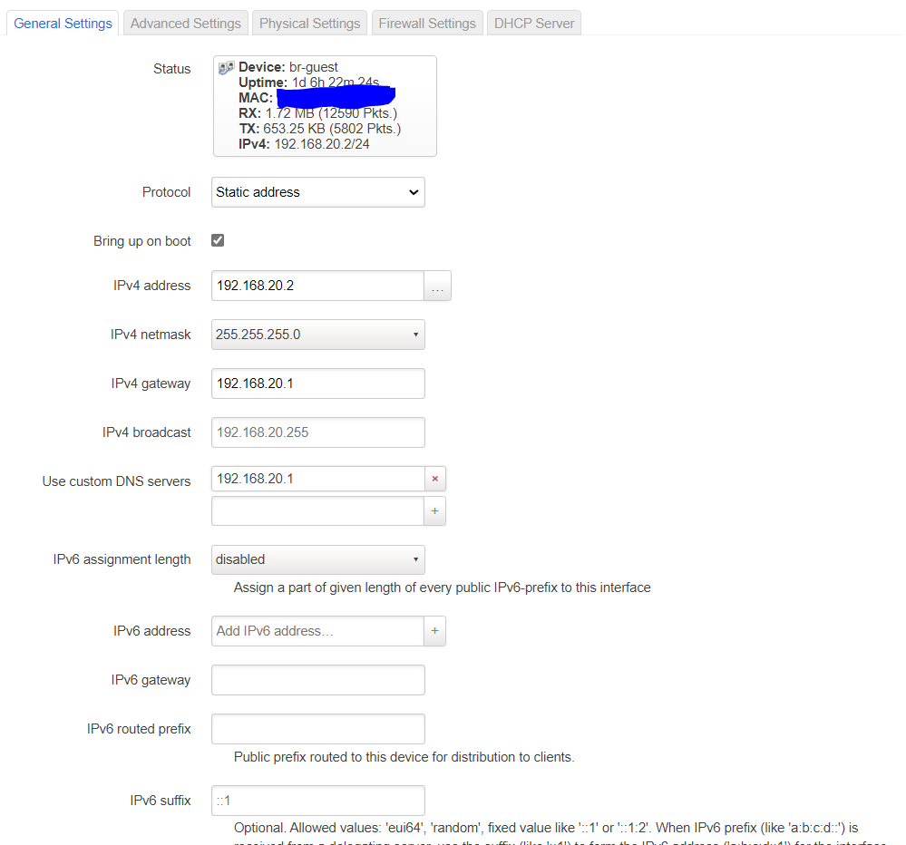Select the DHCP Server tab
The width and height of the screenshot is (906, 845).
pos(534,24)
